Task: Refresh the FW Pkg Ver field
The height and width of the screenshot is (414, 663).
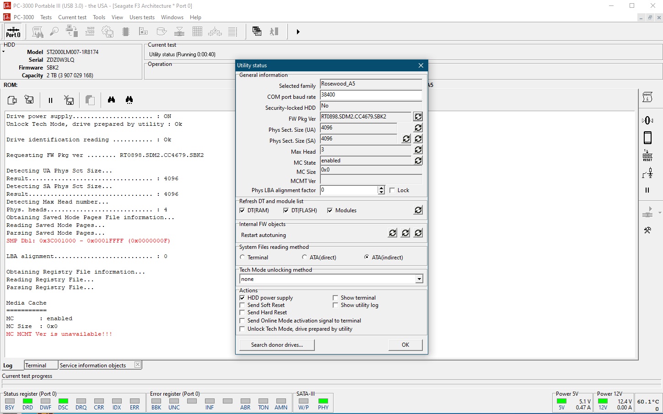Action: pos(418,117)
